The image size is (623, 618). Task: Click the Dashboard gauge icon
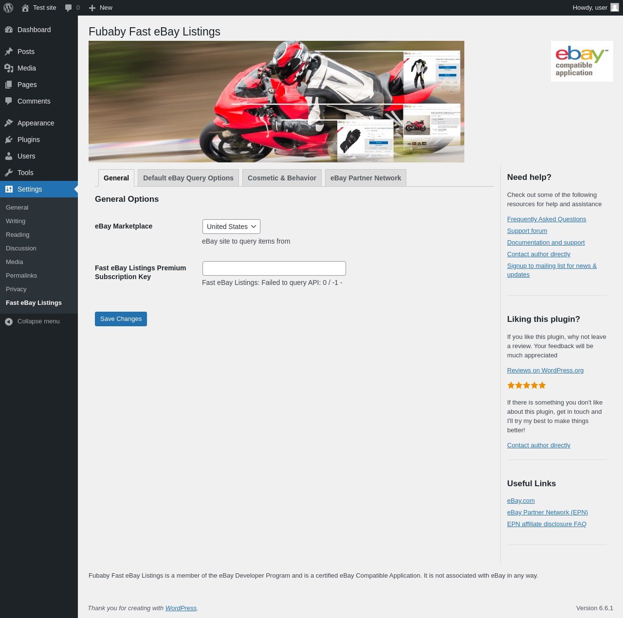[x=9, y=30]
